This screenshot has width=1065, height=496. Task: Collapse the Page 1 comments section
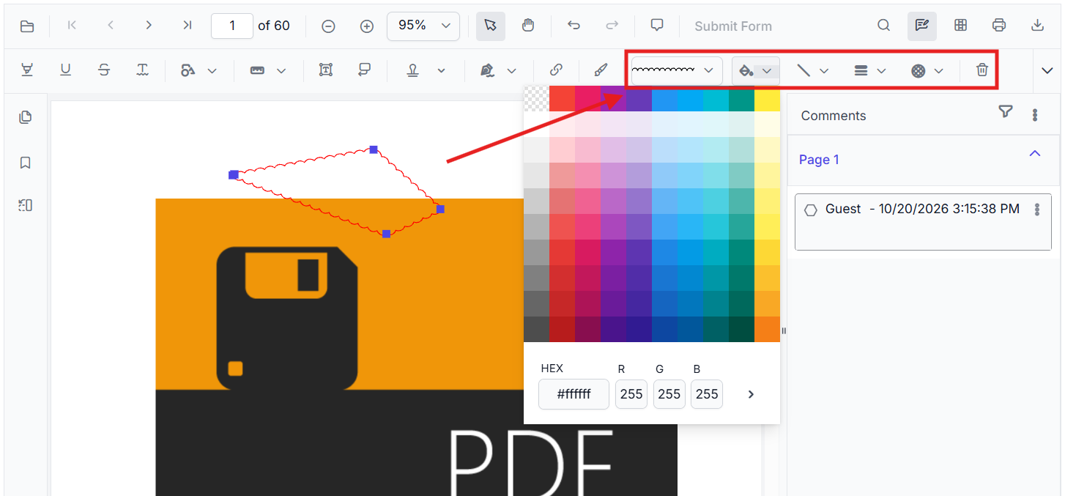(1035, 154)
